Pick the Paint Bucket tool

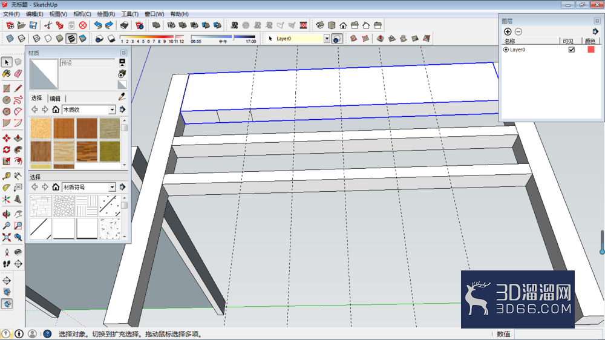(7, 73)
